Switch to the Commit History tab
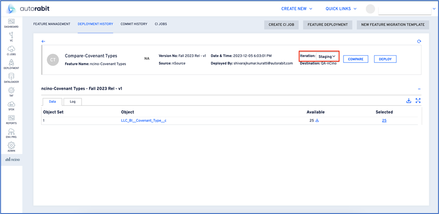The width and height of the screenshot is (439, 214). pyautogui.click(x=134, y=24)
